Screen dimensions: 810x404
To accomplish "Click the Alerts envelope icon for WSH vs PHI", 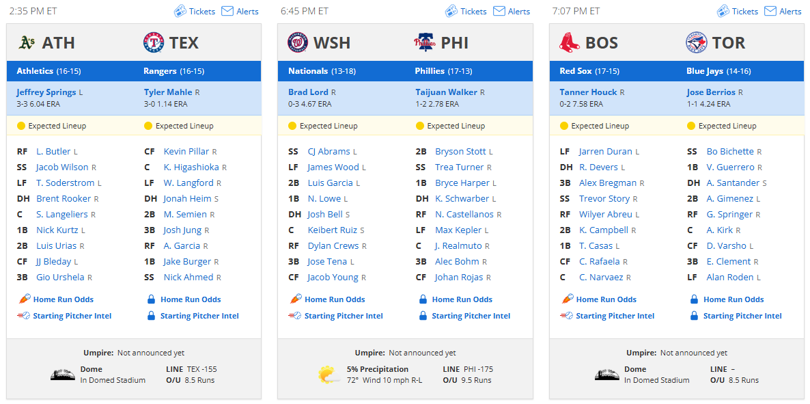I will (499, 11).
